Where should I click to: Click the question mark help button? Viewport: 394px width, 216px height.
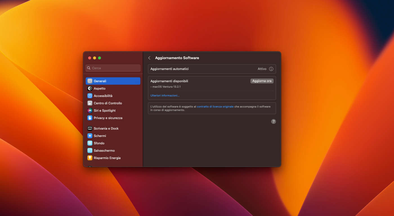(273, 121)
